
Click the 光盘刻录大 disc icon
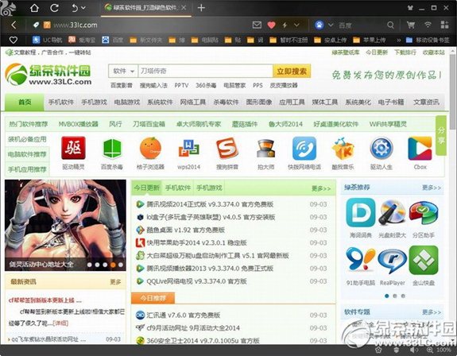392,213
